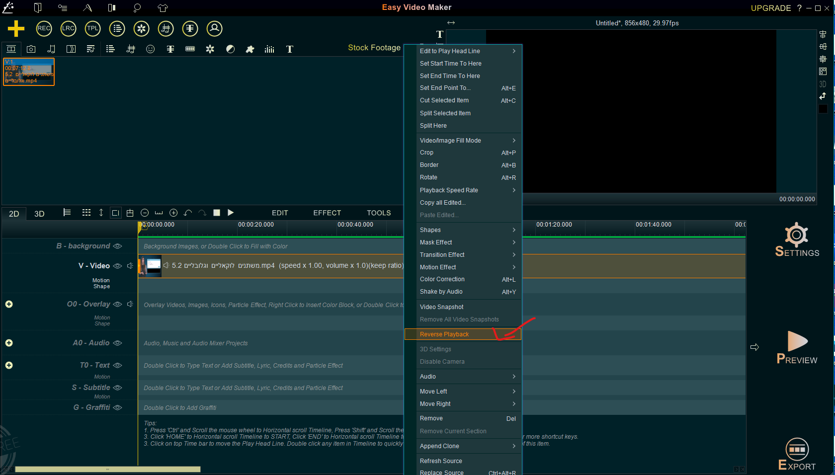This screenshot has width=835, height=475.
Task: Open the EFFECT menu above timeline
Action: click(x=327, y=213)
